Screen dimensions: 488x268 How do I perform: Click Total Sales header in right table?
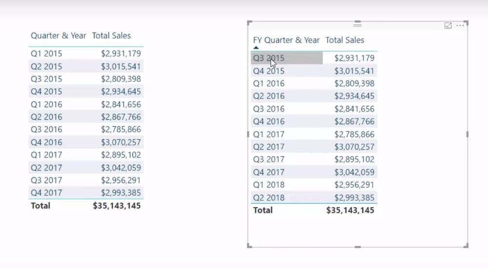[x=344, y=40]
